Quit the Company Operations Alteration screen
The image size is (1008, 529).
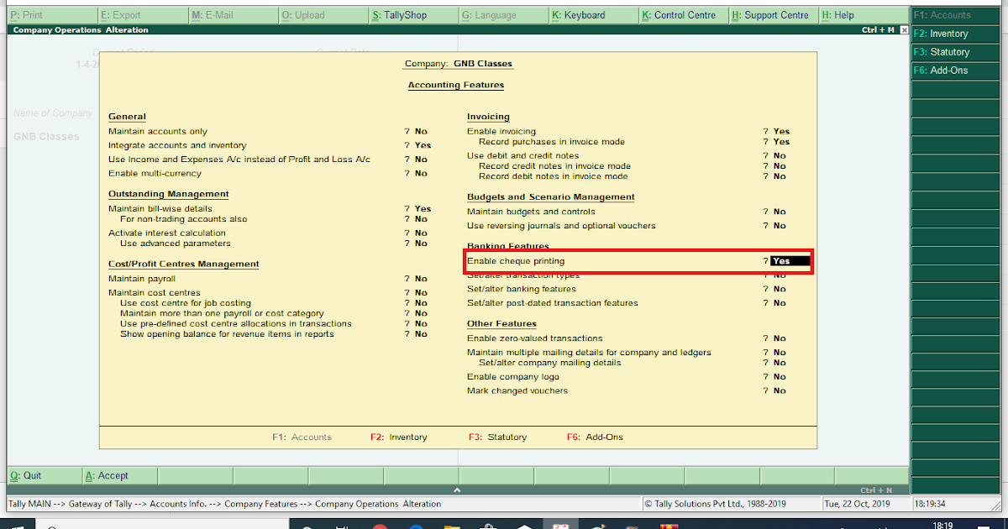point(25,475)
